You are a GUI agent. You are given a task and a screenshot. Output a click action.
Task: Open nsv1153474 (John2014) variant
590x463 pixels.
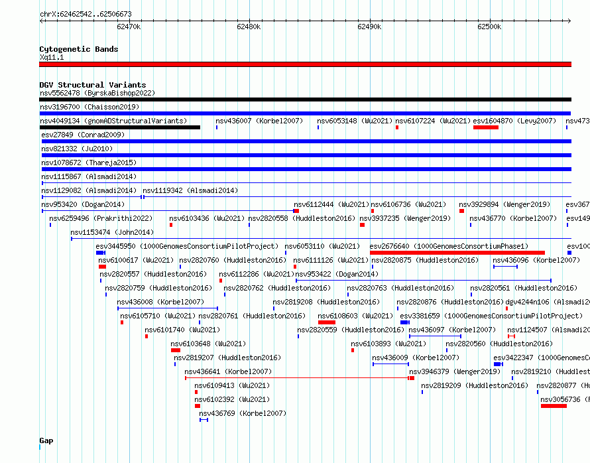(x=112, y=232)
